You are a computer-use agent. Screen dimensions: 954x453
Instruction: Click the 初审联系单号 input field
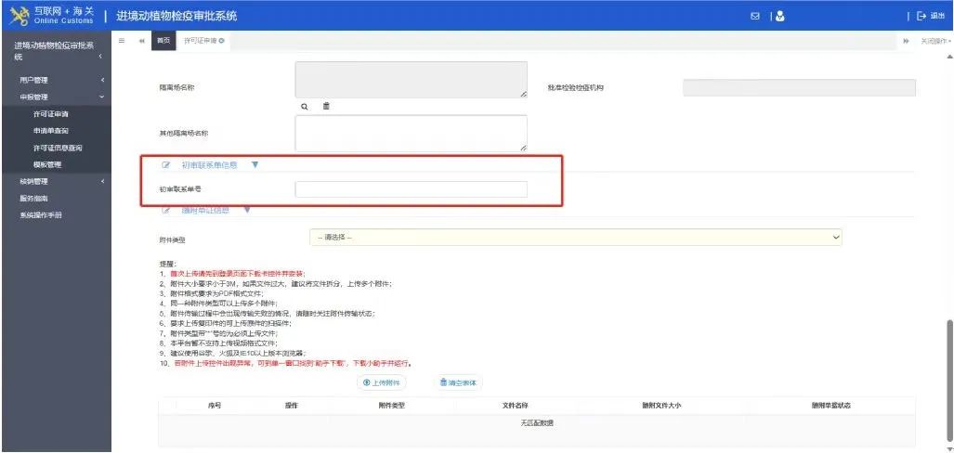coord(411,189)
